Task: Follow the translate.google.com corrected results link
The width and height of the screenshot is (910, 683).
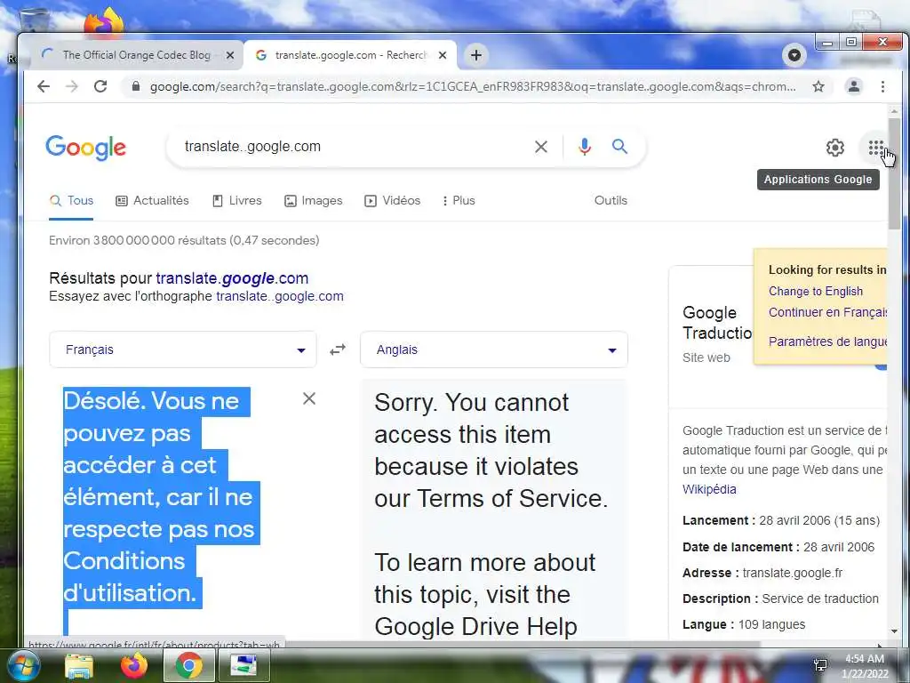Action: tap(232, 278)
